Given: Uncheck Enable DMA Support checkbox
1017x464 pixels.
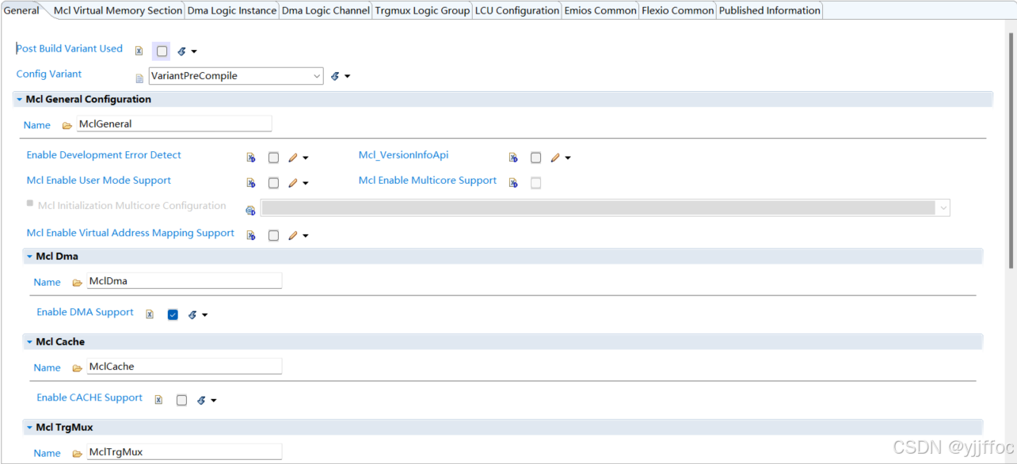Looking at the screenshot, I should [173, 314].
